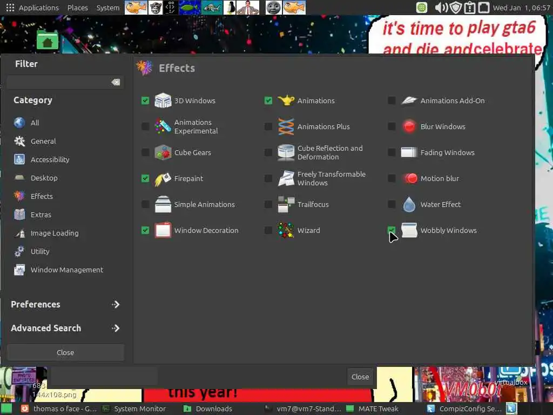The image size is (553, 415).
Task: Open the vm7@vm7 terminal taskbar entry
Action: (x=303, y=409)
